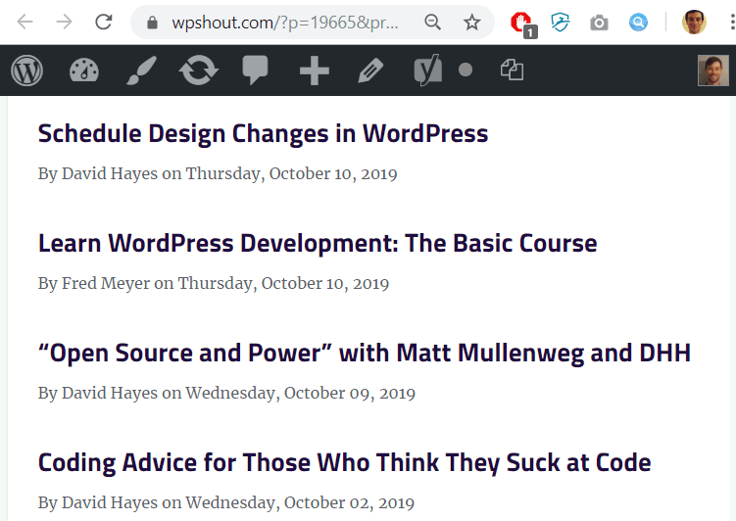Open the red ad blocker extension icon
Image resolution: width=736 pixels, height=521 pixels.
(521, 22)
